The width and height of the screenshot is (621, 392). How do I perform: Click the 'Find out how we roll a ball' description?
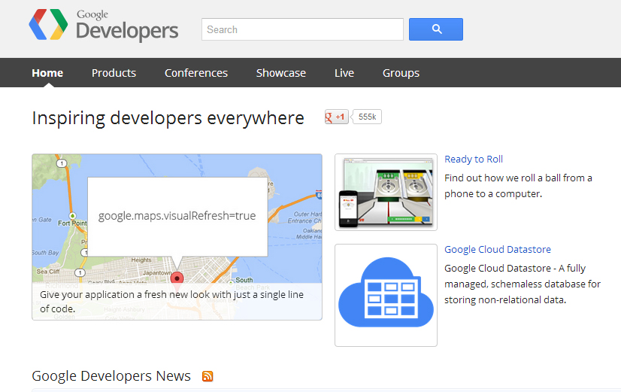(x=518, y=186)
